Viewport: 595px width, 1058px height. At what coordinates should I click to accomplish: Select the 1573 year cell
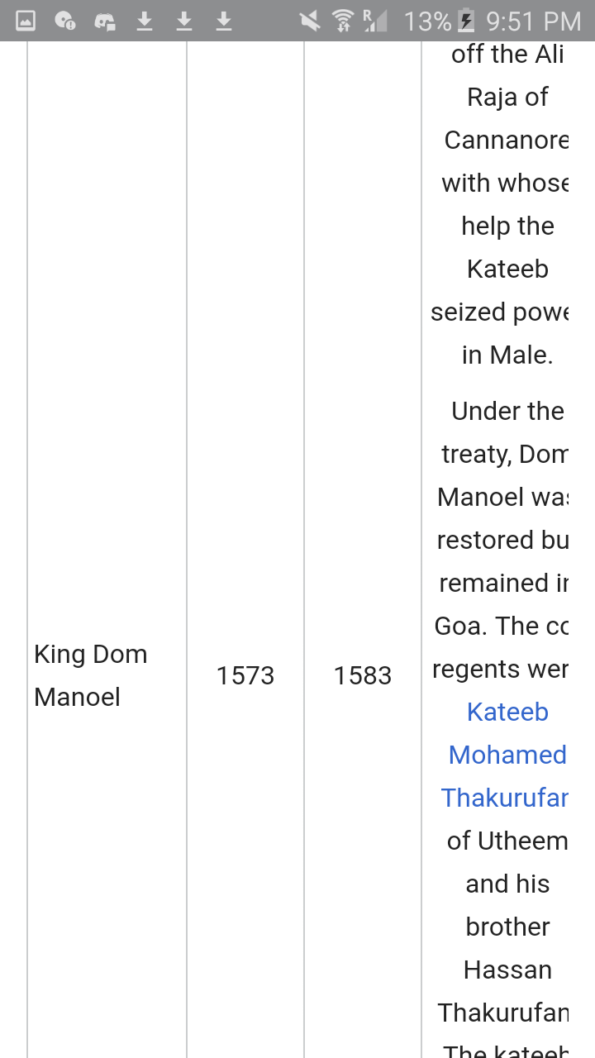click(x=245, y=675)
